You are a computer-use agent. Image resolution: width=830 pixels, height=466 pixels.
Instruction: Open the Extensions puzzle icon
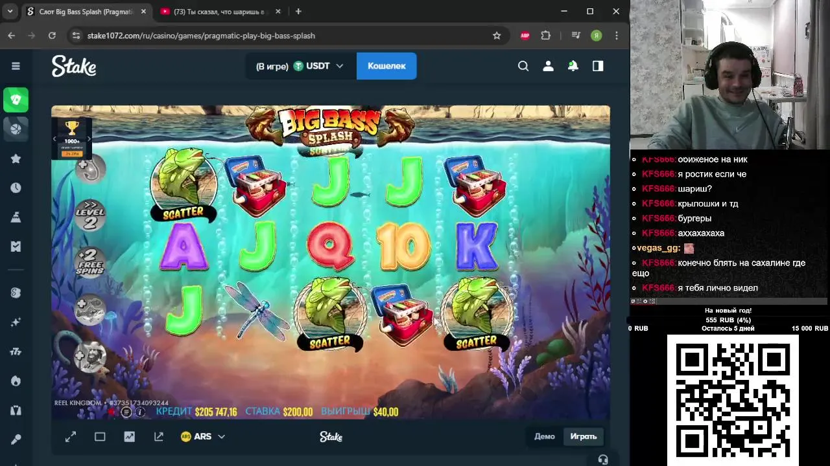pyautogui.click(x=546, y=36)
